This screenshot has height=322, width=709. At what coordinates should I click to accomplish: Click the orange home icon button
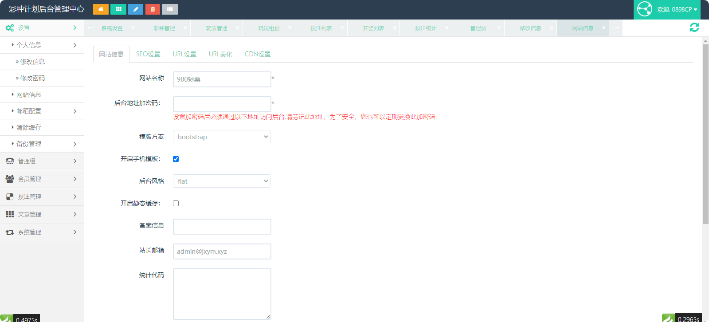101,9
